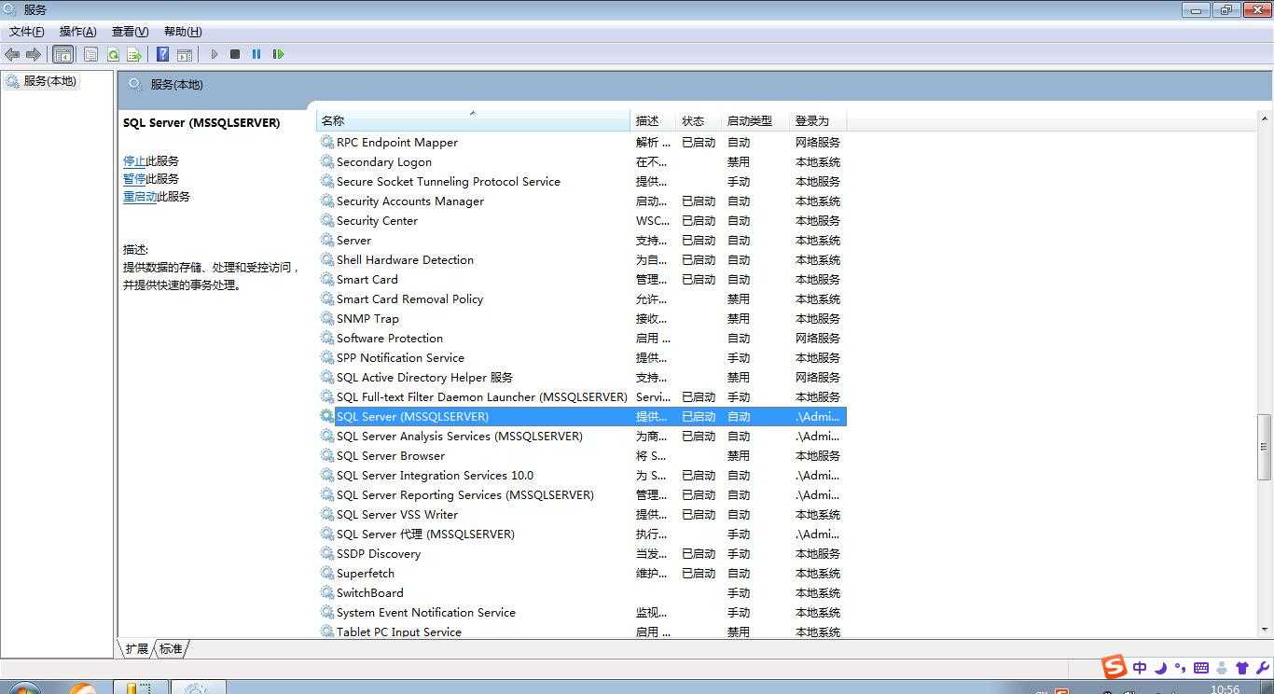Open the Sogou wrench settings icon
Image resolution: width=1274 pixels, height=694 pixels.
pyautogui.click(x=1263, y=668)
